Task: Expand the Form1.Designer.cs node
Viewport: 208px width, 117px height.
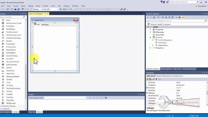Action: pos(153,40)
